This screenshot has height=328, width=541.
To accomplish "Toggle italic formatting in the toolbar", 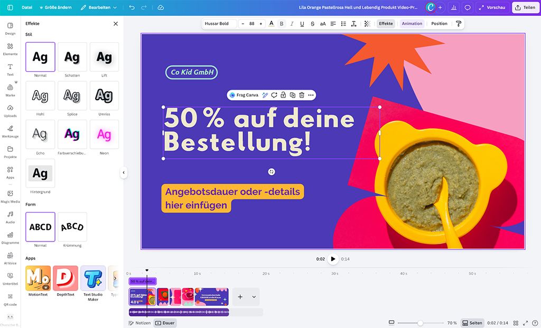I will [x=292, y=23].
